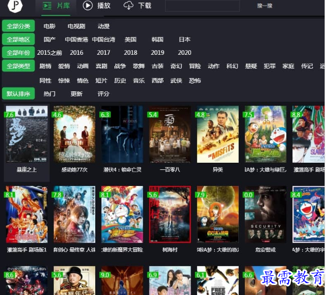Sort by 更新
This screenshot has height=295, width=329.
coord(76,94)
